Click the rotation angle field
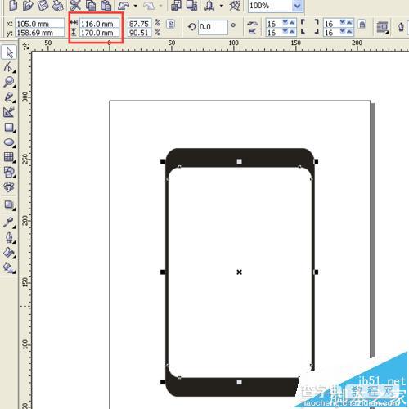 [x=213, y=27]
